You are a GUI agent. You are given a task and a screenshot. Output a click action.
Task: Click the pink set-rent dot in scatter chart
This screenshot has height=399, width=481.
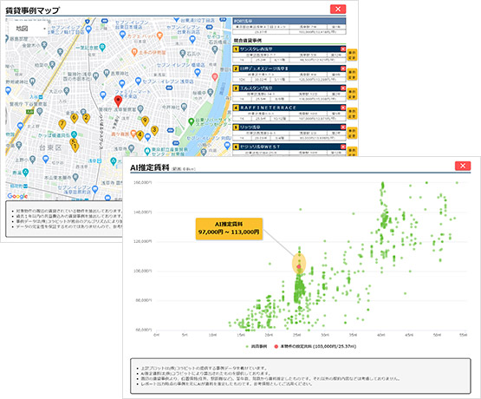pyautogui.click(x=299, y=266)
